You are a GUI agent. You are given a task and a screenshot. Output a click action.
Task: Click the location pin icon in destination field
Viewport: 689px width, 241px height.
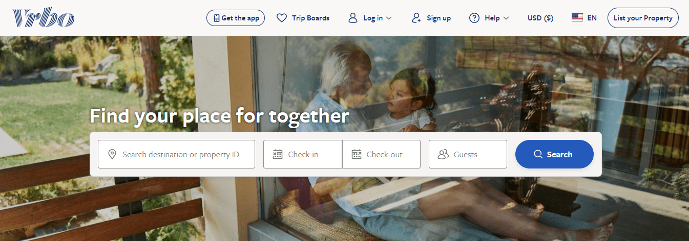[x=113, y=154]
